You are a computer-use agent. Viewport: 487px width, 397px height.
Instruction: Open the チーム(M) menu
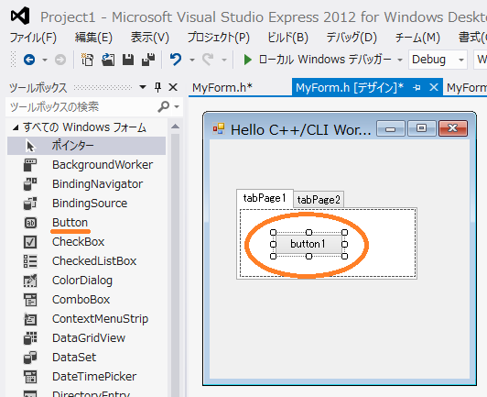pos(417,38)
